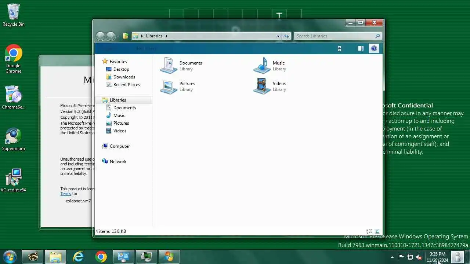
Task: Select the Supermium desktop shortcut
Action: coord(14,139)
